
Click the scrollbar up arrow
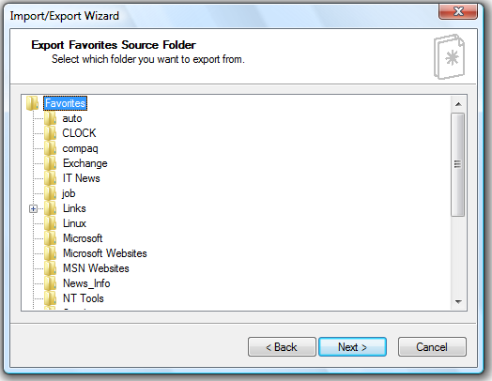tap(458, 104)
